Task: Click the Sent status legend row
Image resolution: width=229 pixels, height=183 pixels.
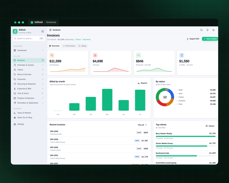Action: click(x=196, y=94)
